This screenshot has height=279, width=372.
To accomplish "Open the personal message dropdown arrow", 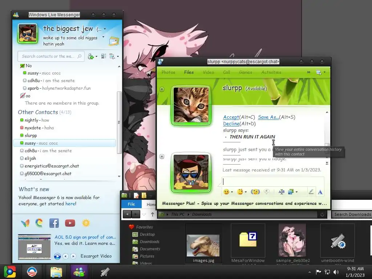I will [x=103, y=37].
